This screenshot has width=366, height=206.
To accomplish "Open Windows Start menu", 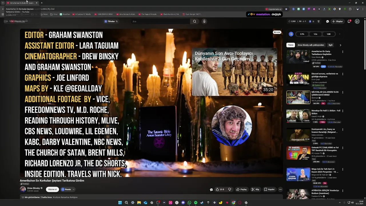I will [120, 203].
